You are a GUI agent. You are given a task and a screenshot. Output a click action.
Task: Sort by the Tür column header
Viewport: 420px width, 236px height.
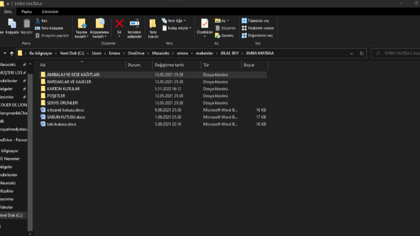221,65
